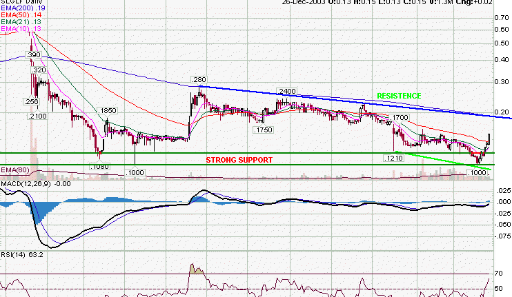
Task: Click the 0.50 price axis value
Action: 502,43
